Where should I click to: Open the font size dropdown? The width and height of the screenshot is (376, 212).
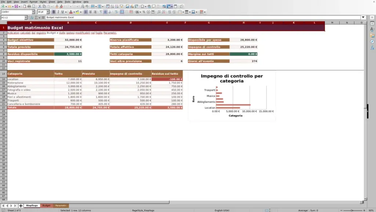(x=48, y=12)
